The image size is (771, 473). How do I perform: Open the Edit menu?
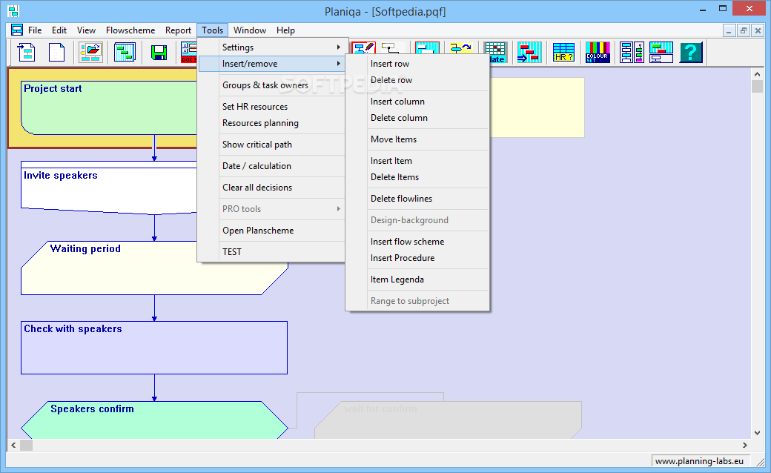[x=59, y=30]
